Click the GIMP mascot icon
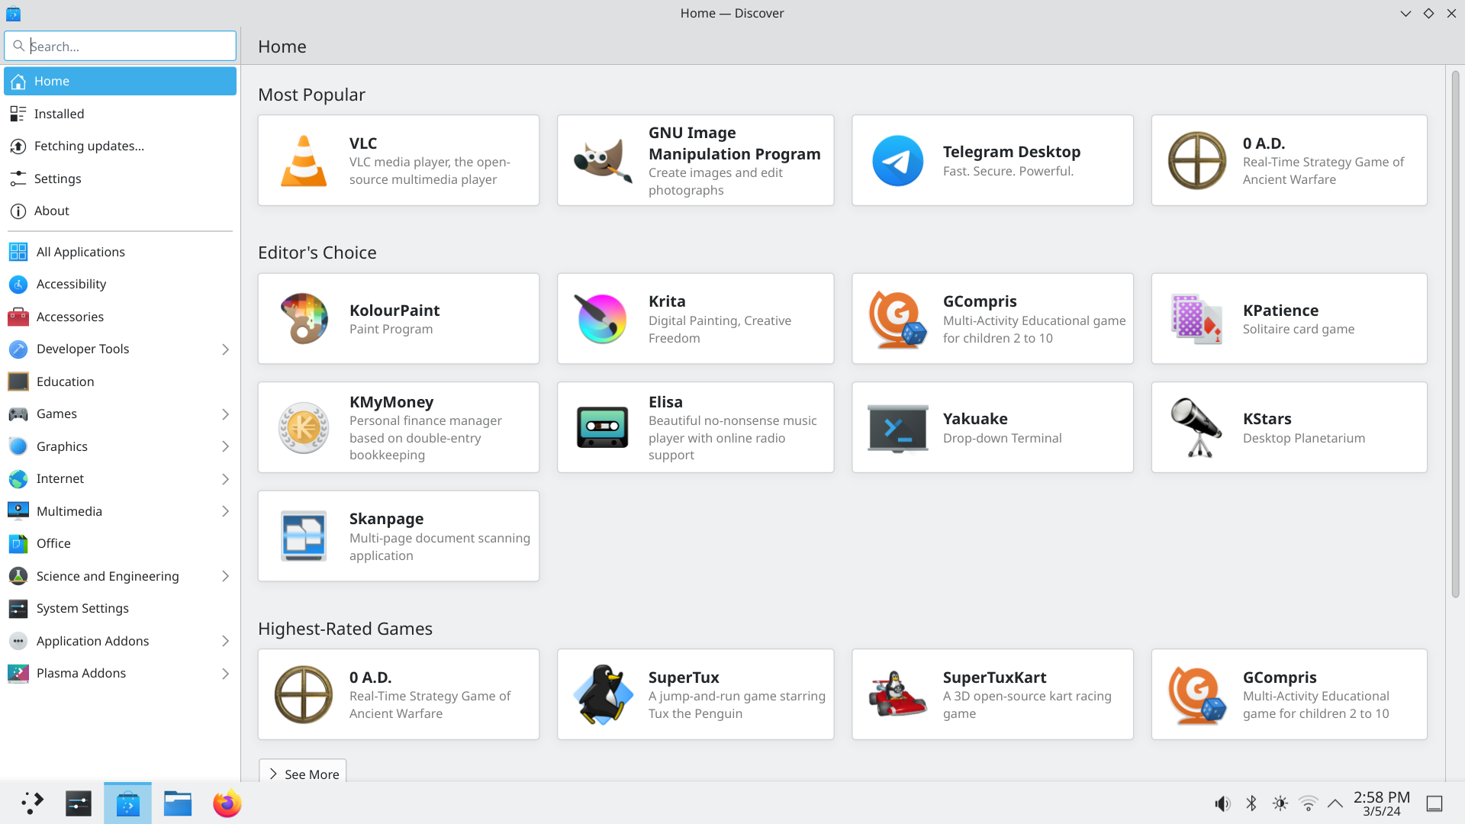Viewport: 1465px width, 824px height. point(603,161)
